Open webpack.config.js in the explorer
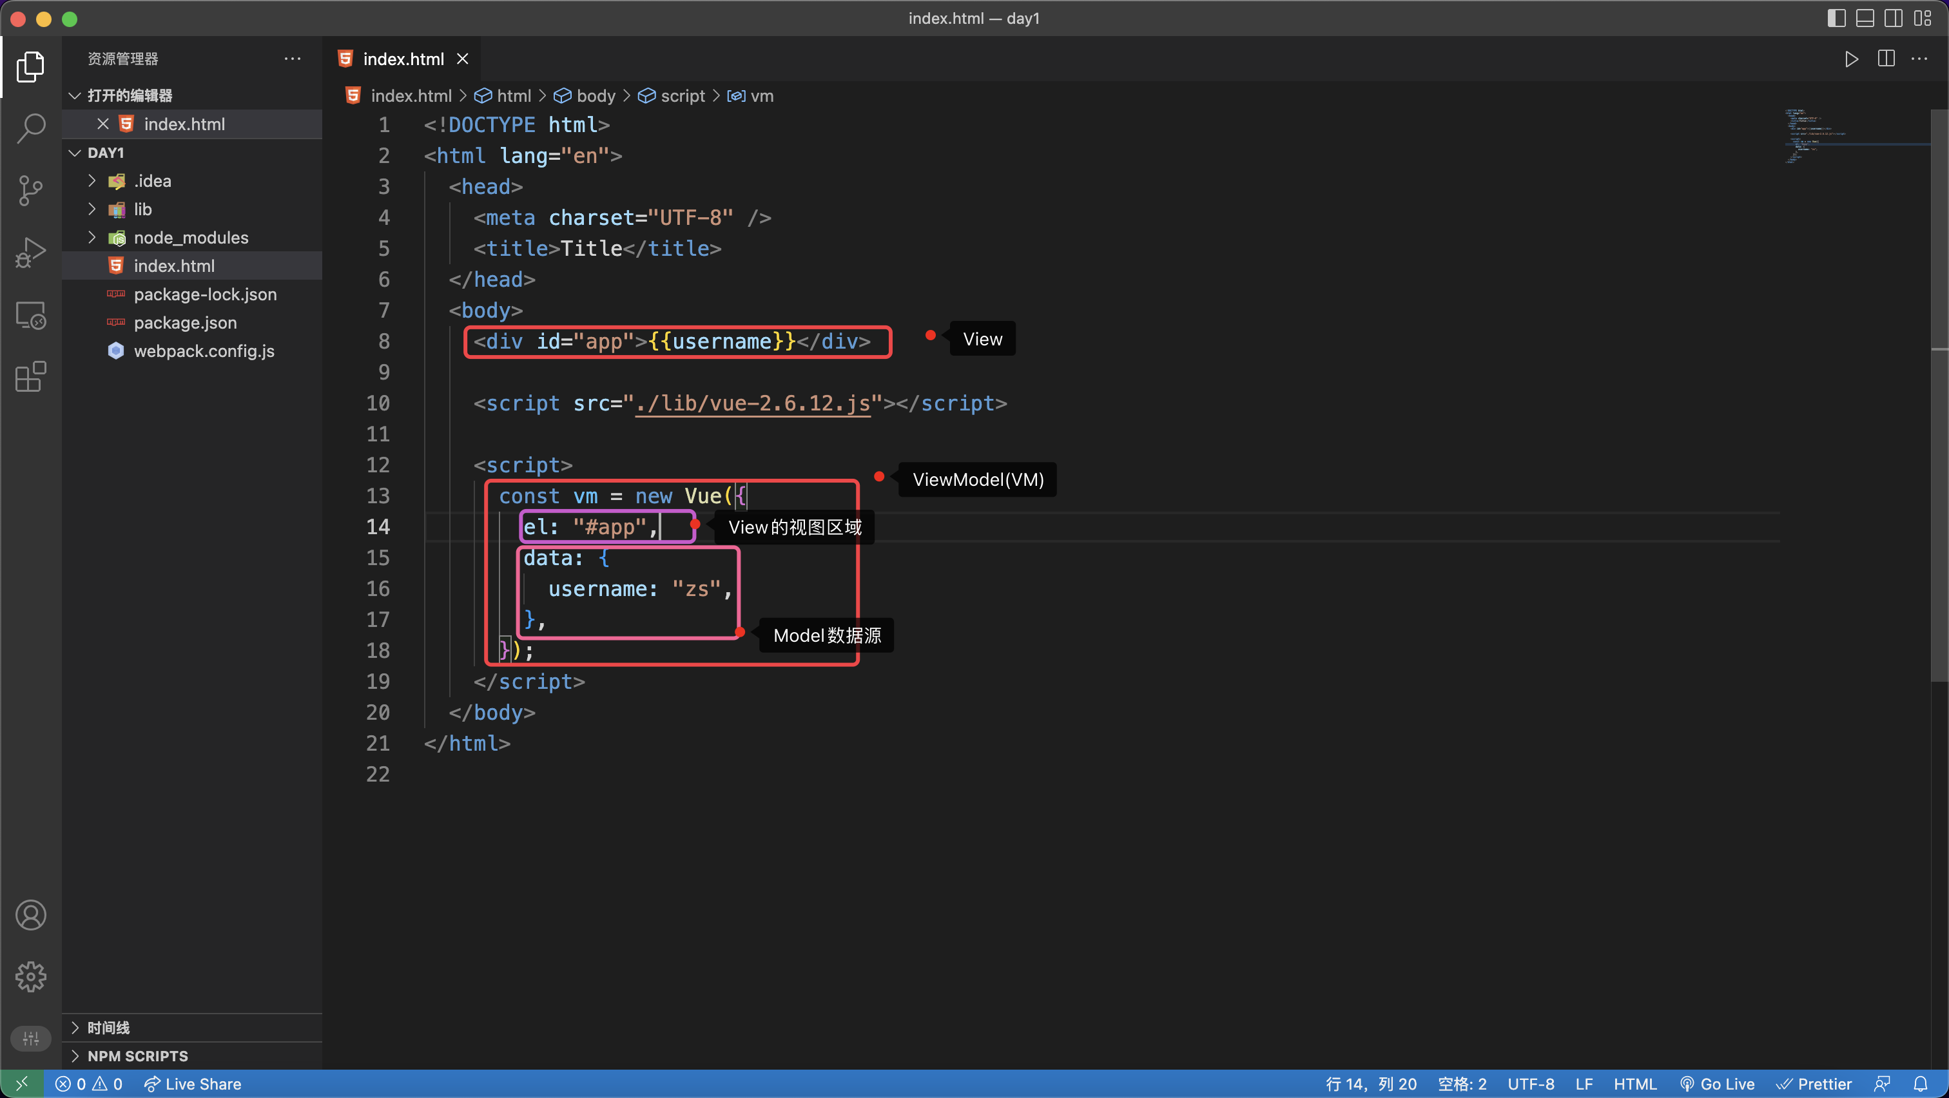 tap(204, 351)
